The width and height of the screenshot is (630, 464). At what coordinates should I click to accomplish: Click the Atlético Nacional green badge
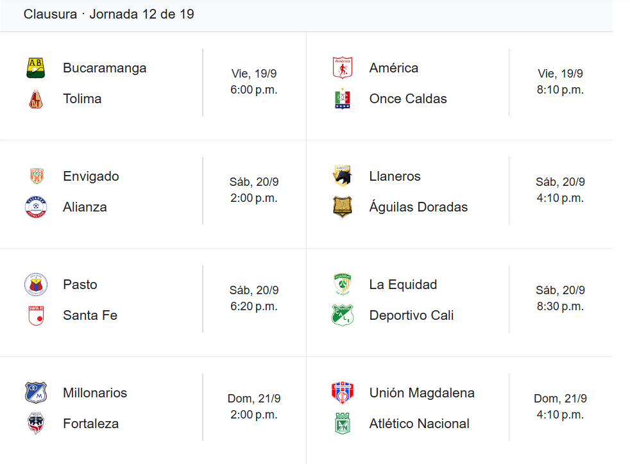click(343, 424)
